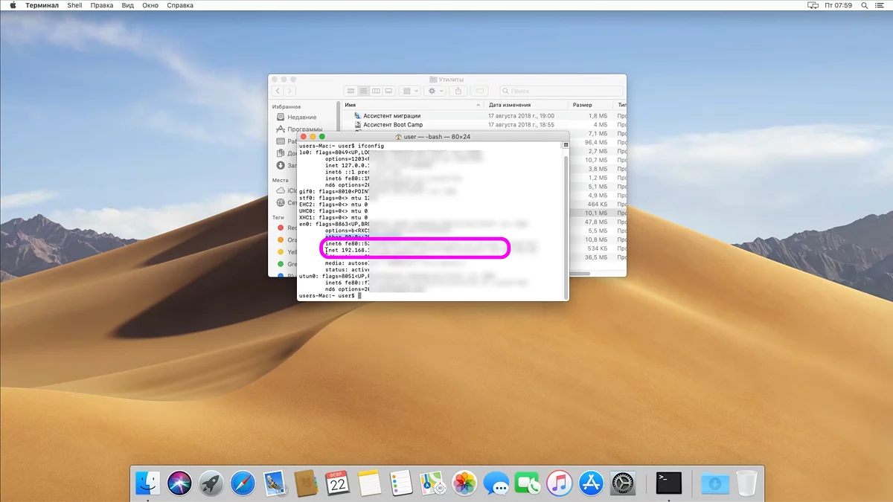The width and height of the screenshot is (893, 502).
Task: Open Siri from the Dock
Action: click(179, 483)
